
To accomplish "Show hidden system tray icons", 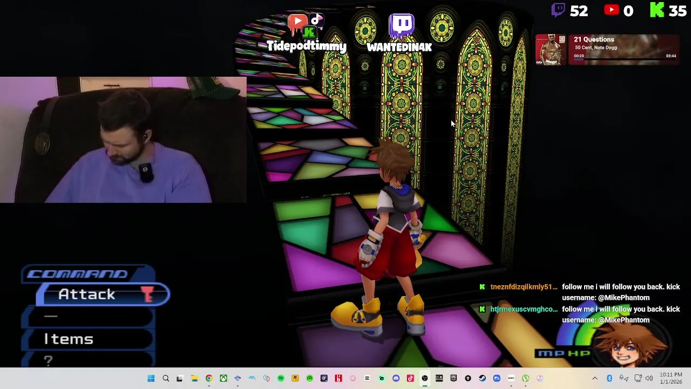I will tap(595, 378).
